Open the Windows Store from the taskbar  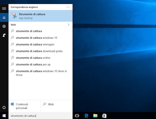(x=104, y=116)
